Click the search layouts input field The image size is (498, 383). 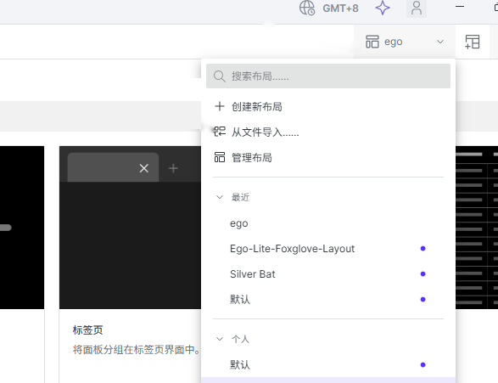(328, 76)
